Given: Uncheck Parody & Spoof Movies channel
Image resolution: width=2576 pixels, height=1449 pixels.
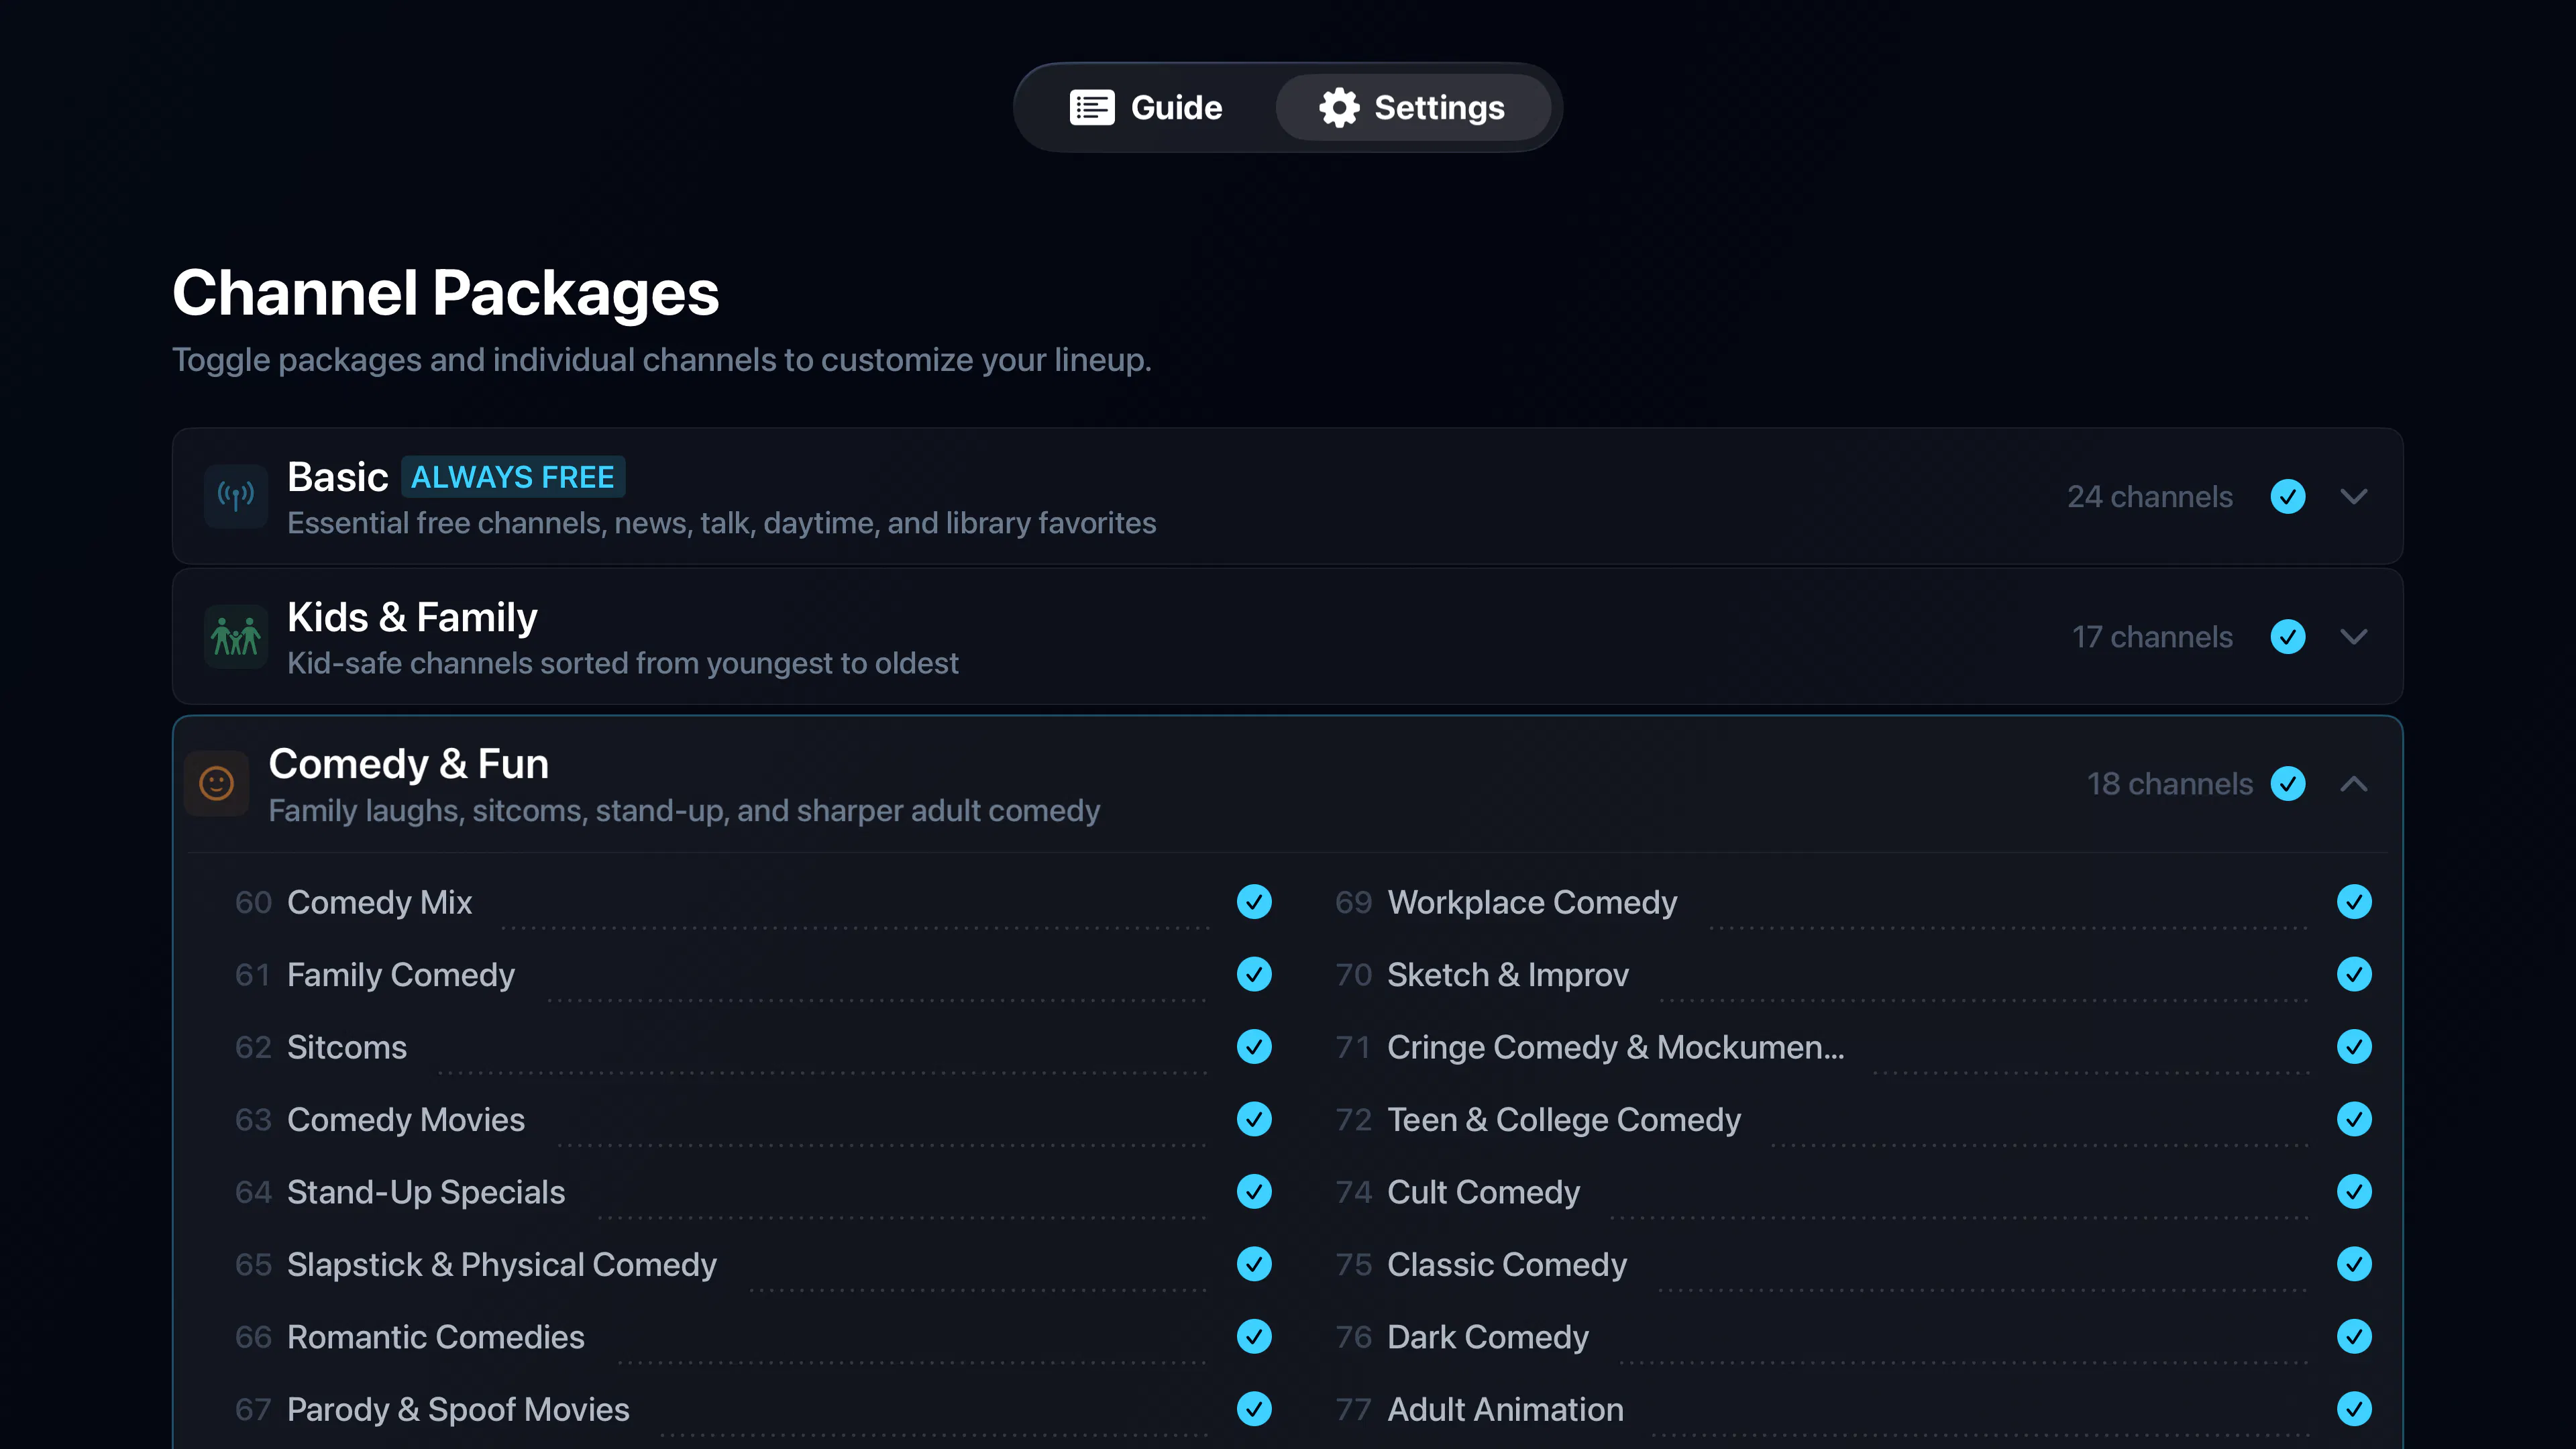Looking at the screenshot, I should pos(1254,1409).
